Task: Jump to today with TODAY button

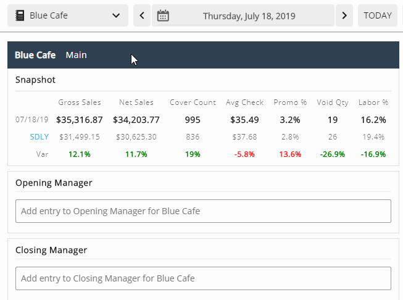Action: click(x=377, y=15)
